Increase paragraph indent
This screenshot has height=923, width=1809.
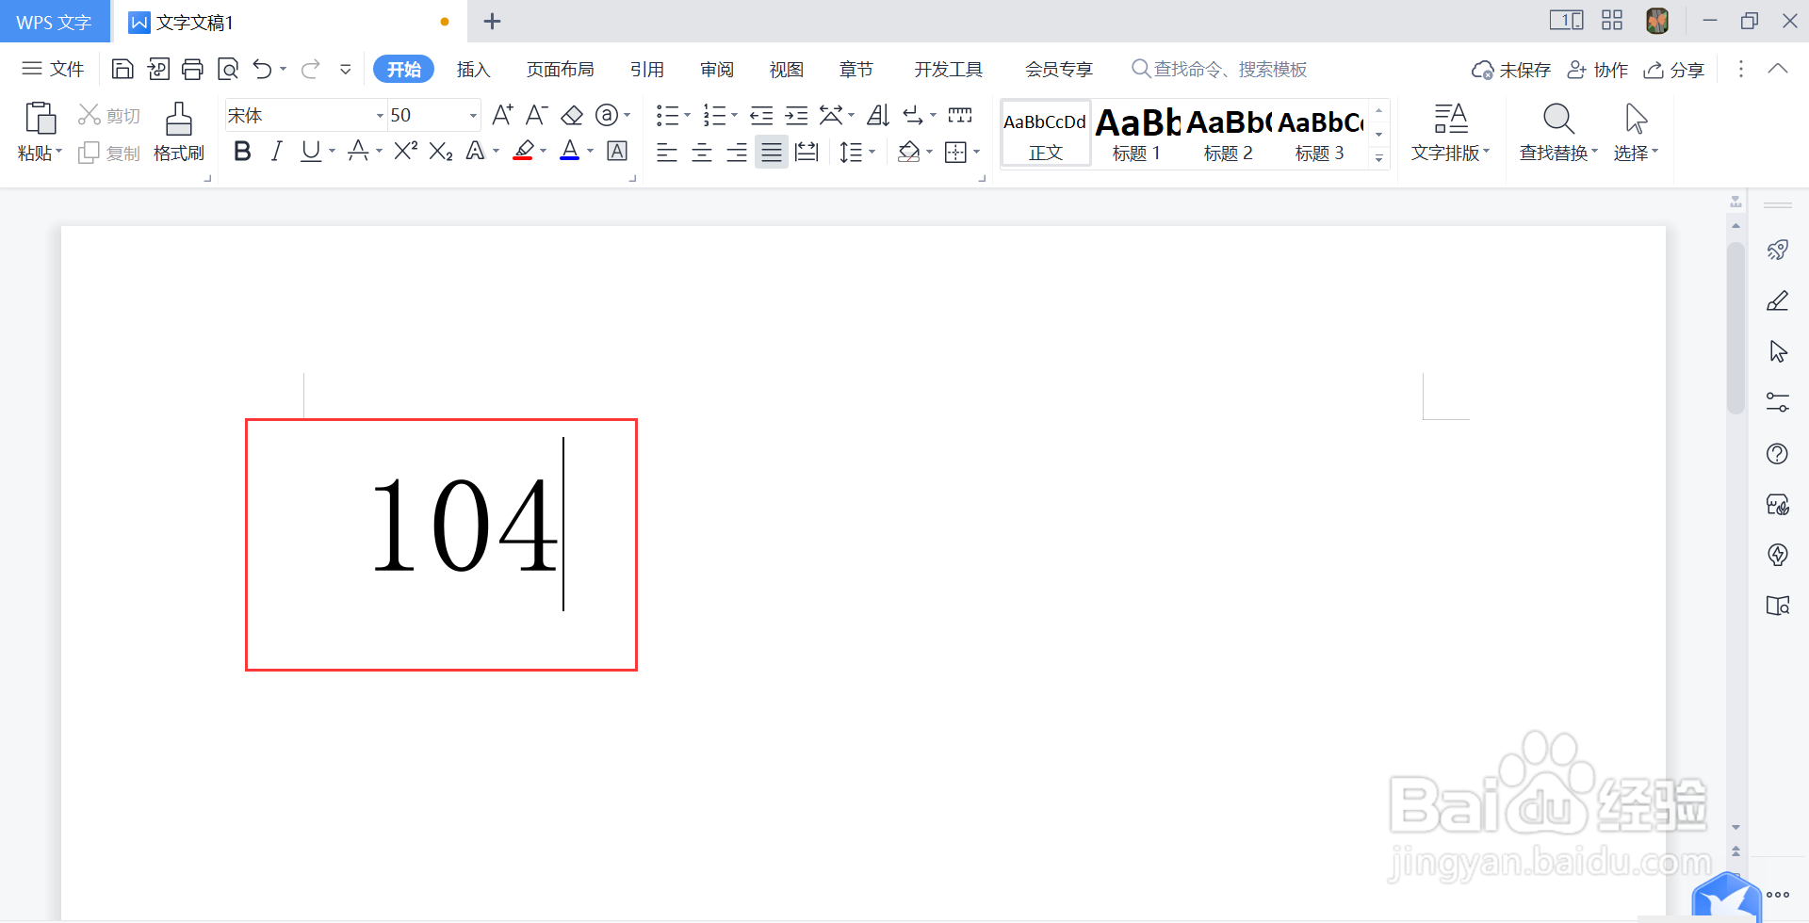point(796,115)
